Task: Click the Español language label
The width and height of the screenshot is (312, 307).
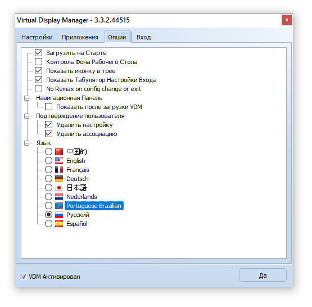Action: [77, 224]
